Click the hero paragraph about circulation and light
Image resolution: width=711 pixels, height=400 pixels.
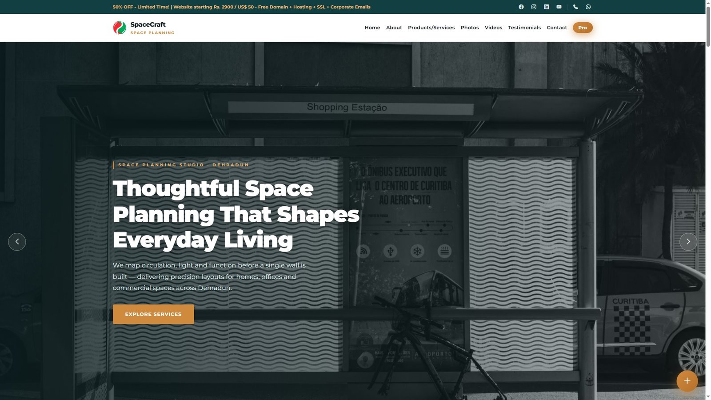click(x=209, y=276)
